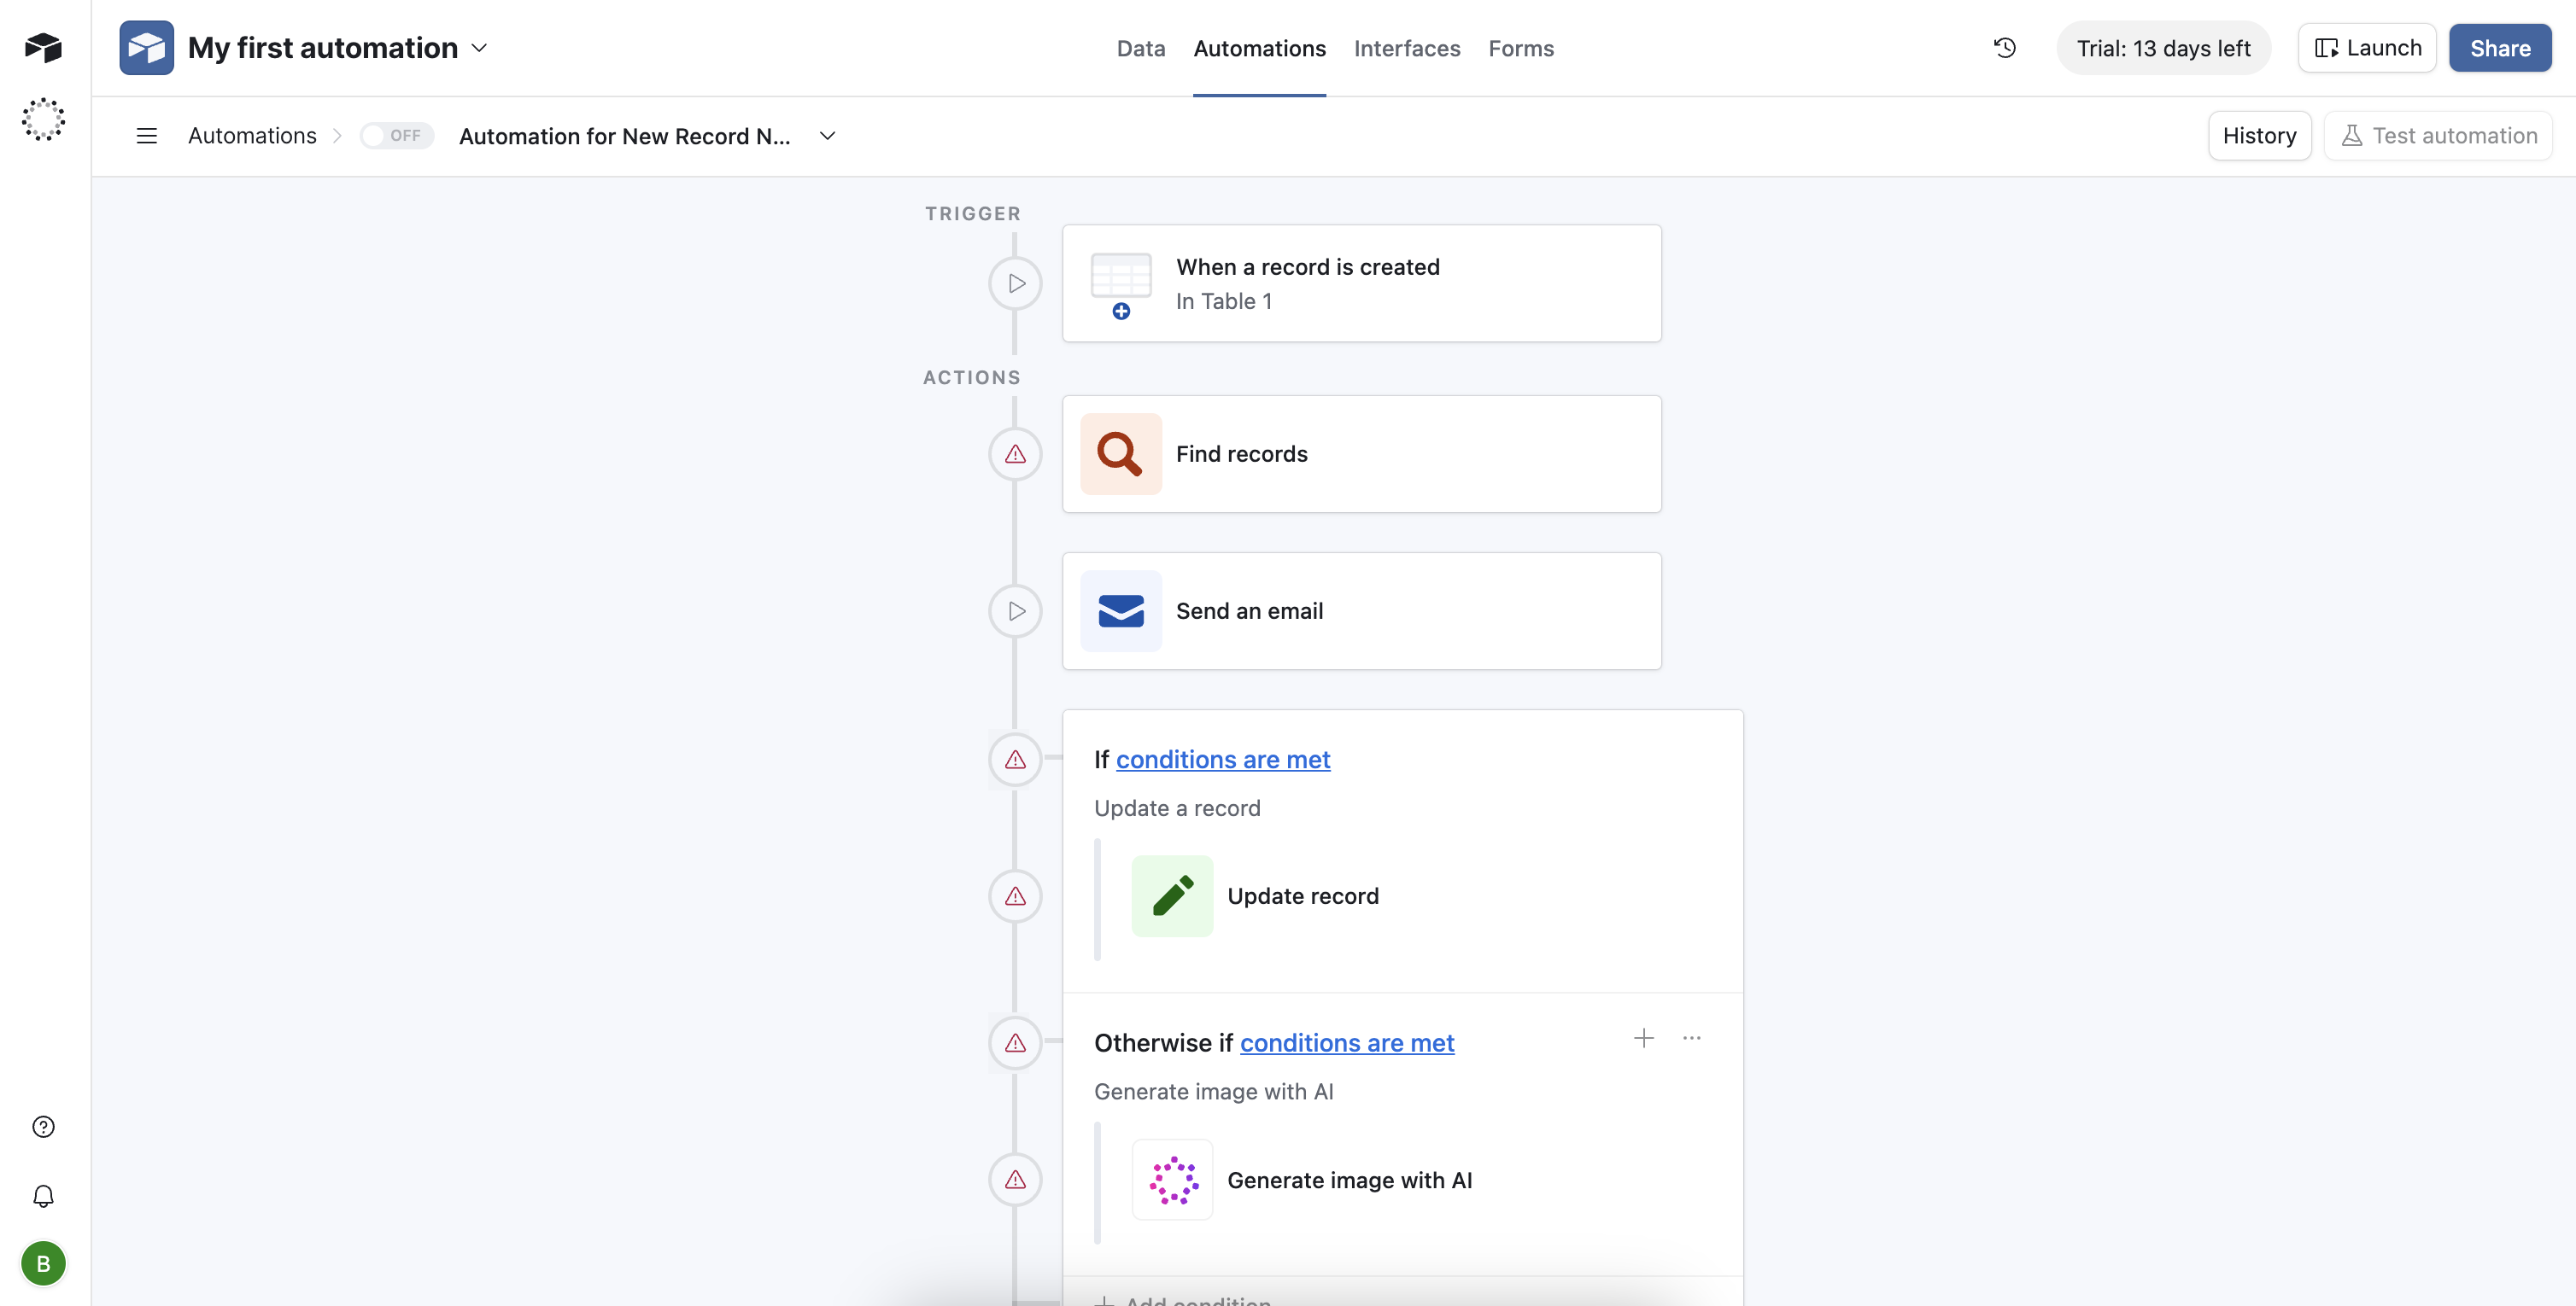This screenshot has width=2576, height=1306.
Task: Select the Update record pencil icon
Action: click(x=1171, y=895)
